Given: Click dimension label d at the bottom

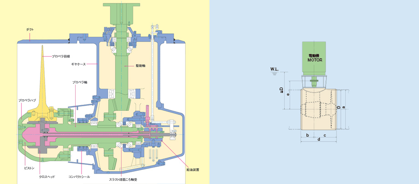Looking at the screenshot, I should tap(318, 139).
